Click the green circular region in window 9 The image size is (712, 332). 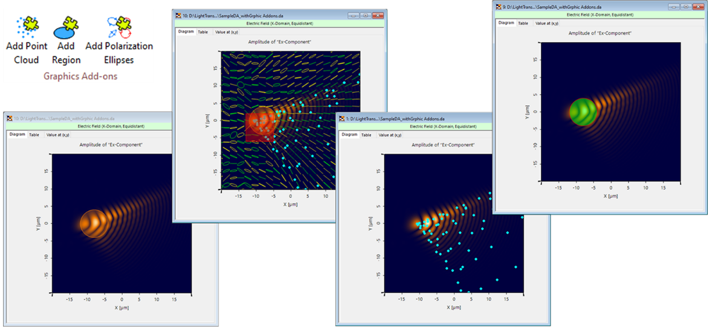tap(583, 112)
